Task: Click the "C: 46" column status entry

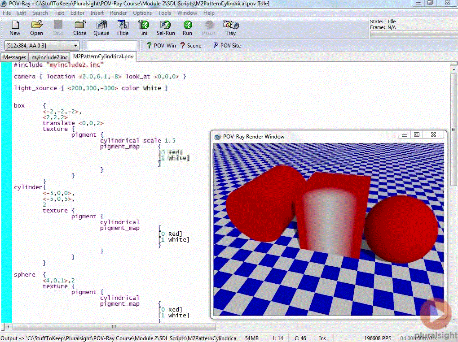Action: click(x=300, y=338)
